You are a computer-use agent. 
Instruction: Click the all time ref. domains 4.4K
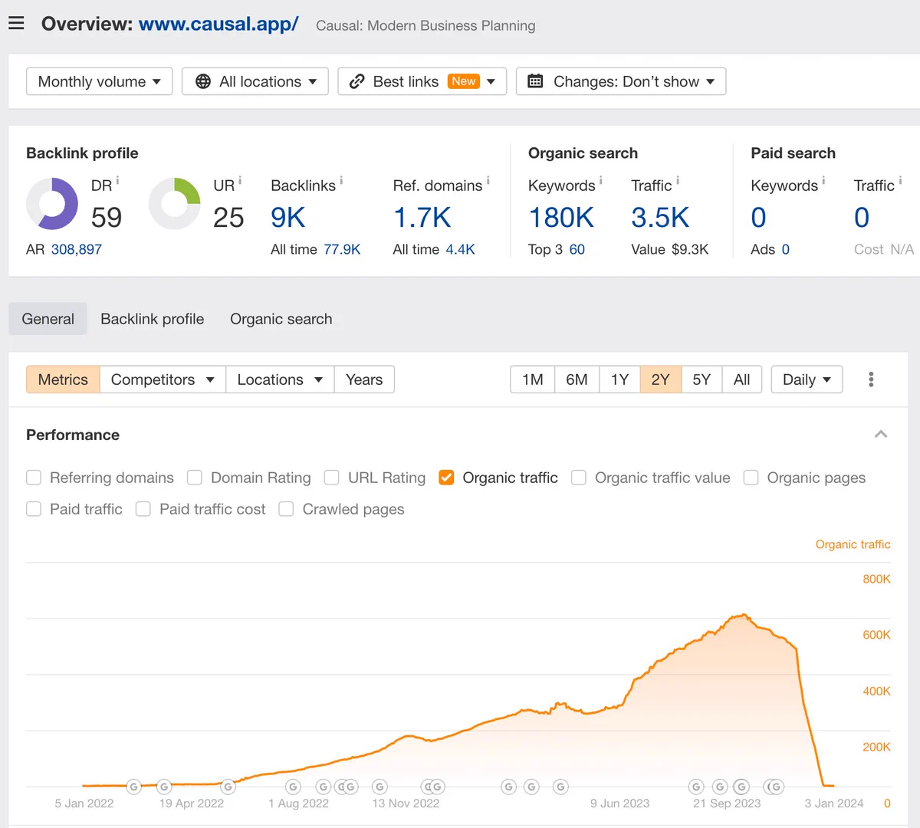pyautogui.click(x=461, y=249)
